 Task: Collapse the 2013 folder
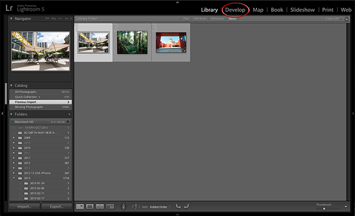(14, 178)
